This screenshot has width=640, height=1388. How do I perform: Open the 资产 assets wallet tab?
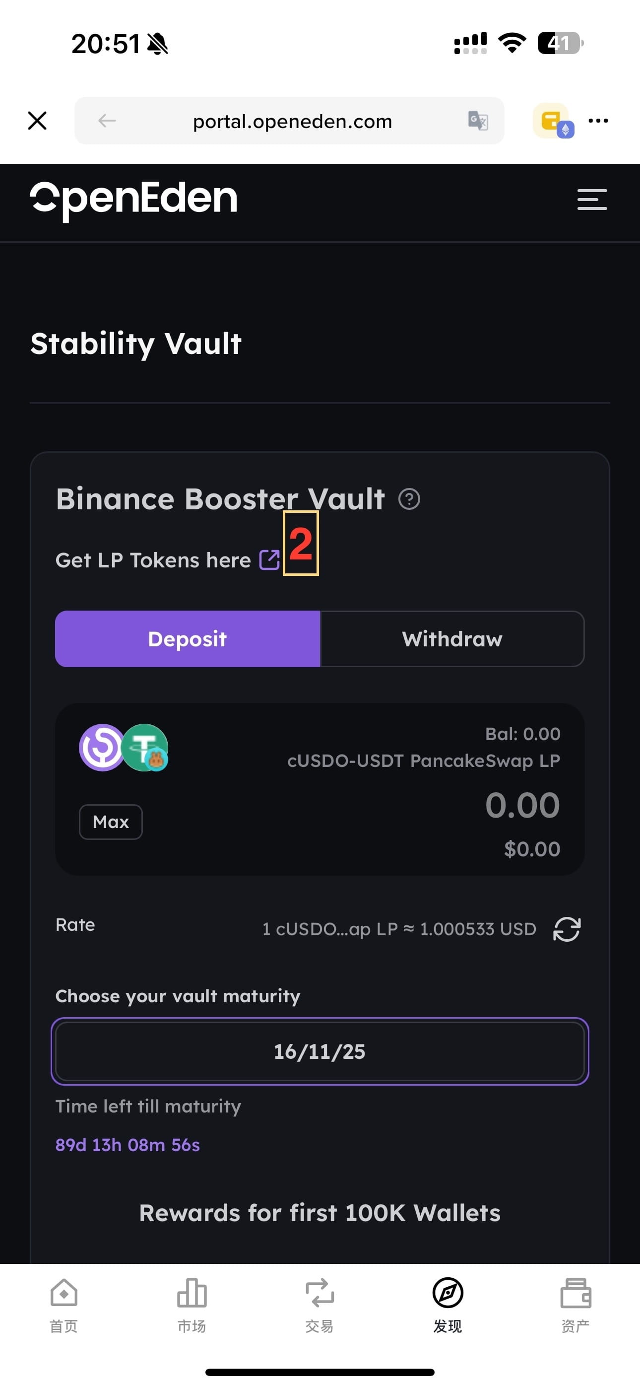pyautogui.click(x=576, y=1304)
